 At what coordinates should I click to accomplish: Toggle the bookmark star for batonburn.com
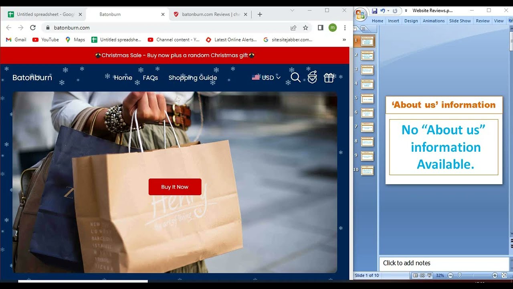(306, 27)
